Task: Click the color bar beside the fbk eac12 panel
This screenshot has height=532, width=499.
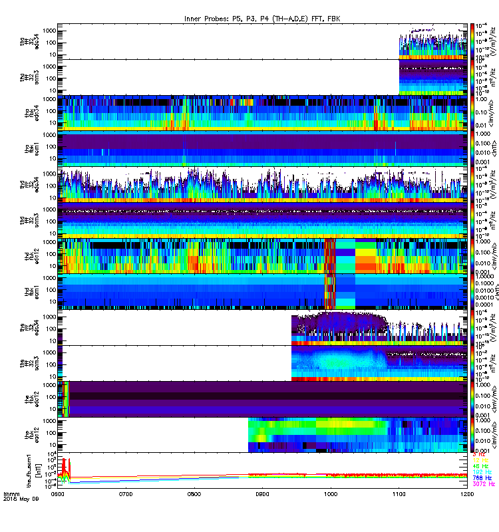Action: tap(472, 436)
